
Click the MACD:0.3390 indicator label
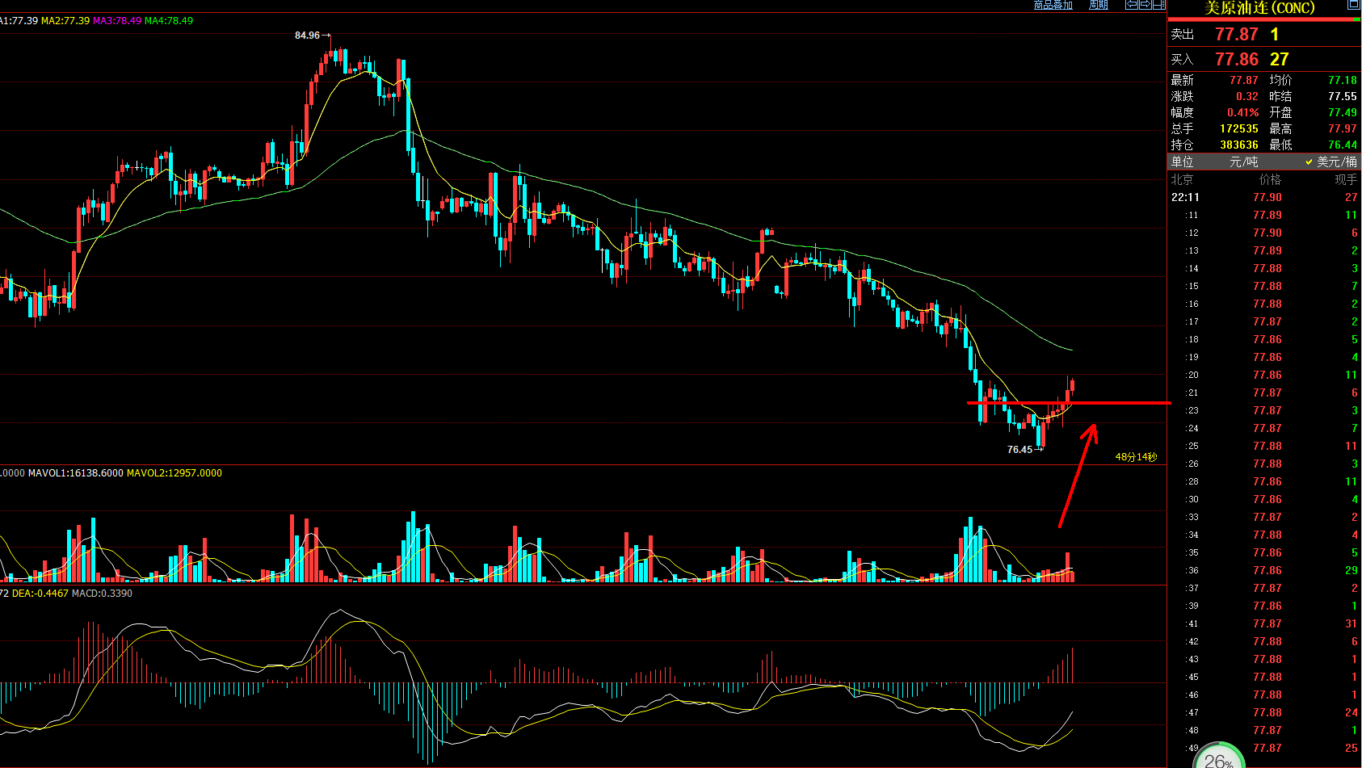102,594
